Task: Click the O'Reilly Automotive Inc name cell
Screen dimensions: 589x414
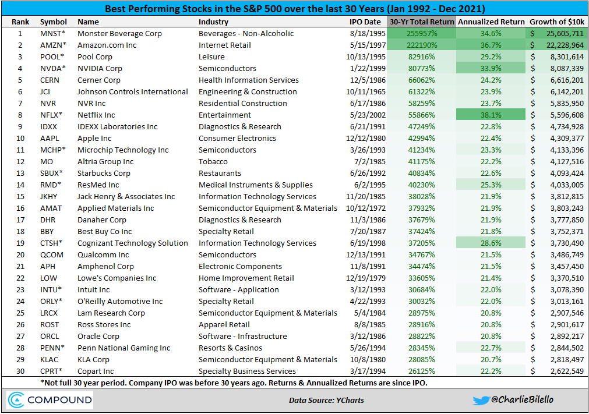Action: click(120, 301)
